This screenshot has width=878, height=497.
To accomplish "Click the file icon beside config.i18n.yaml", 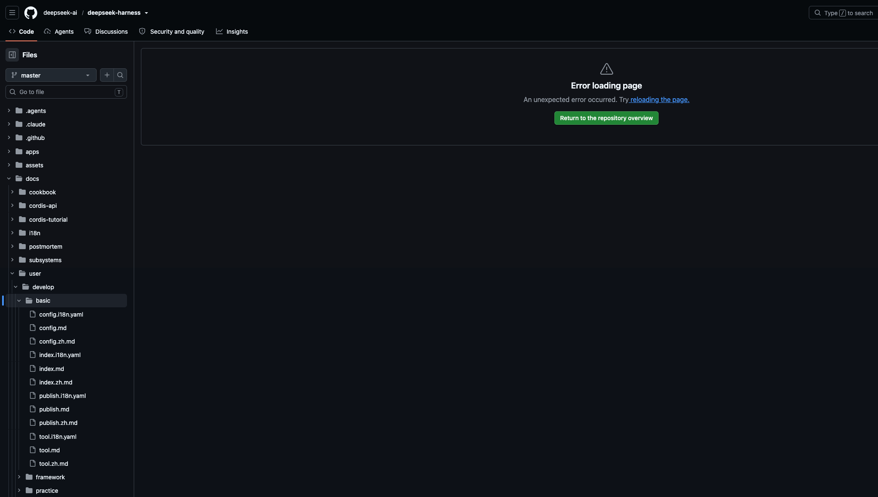I will pyautogui.click(x=32, y=314).
